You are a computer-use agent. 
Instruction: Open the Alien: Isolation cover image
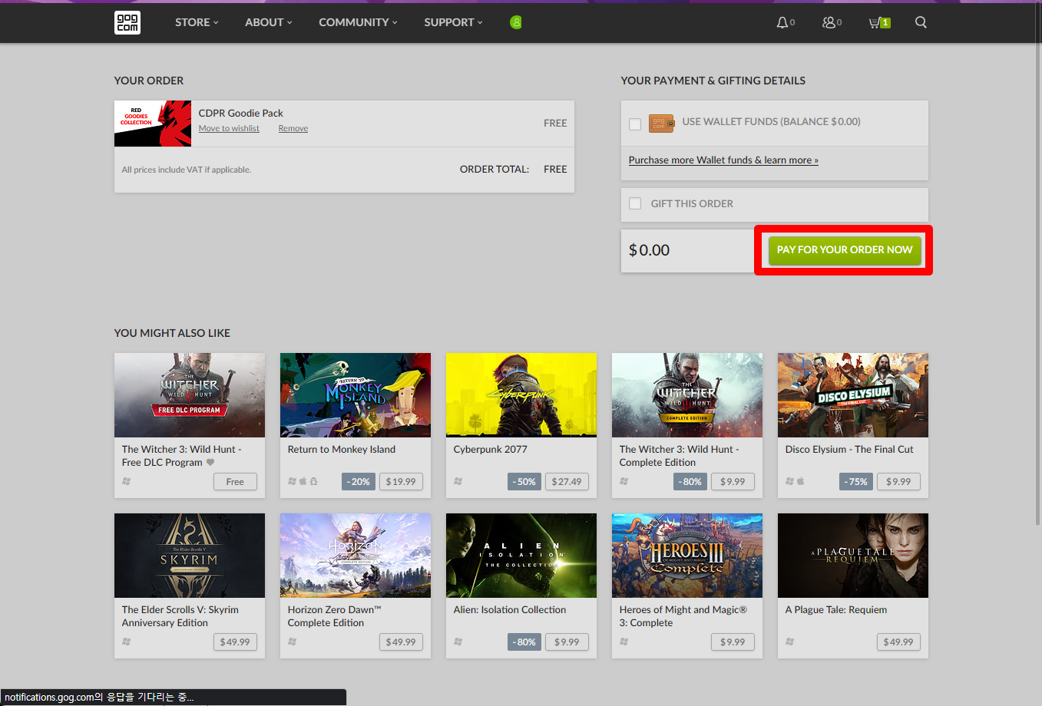coord(521,556)
